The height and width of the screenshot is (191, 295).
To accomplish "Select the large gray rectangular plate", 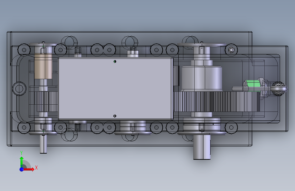I will [x=115, y=89].
